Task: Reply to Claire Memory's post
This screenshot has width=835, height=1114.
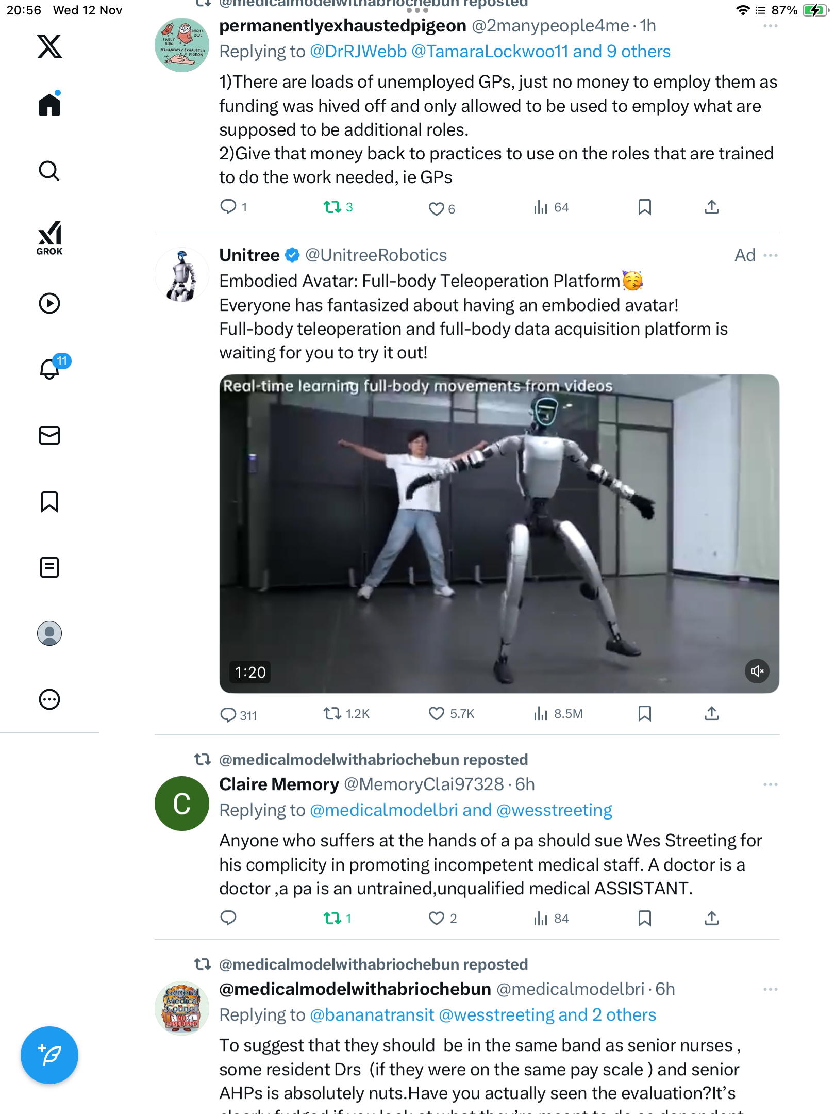Action: [228, 918]
